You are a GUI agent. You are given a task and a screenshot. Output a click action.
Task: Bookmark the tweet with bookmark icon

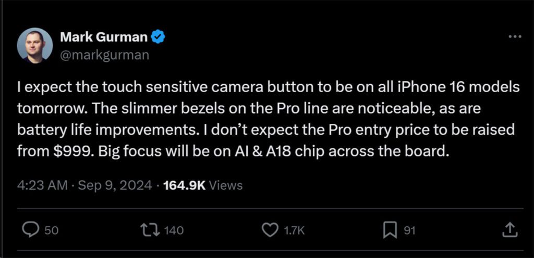(x=390, y=230)
